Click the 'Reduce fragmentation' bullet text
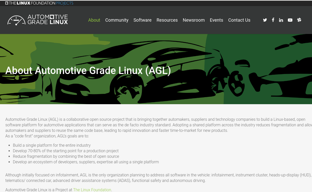 tap(66, 156)
